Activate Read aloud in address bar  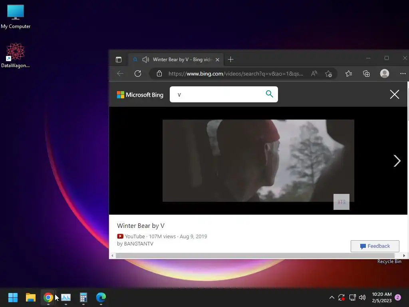pos(314,74)
